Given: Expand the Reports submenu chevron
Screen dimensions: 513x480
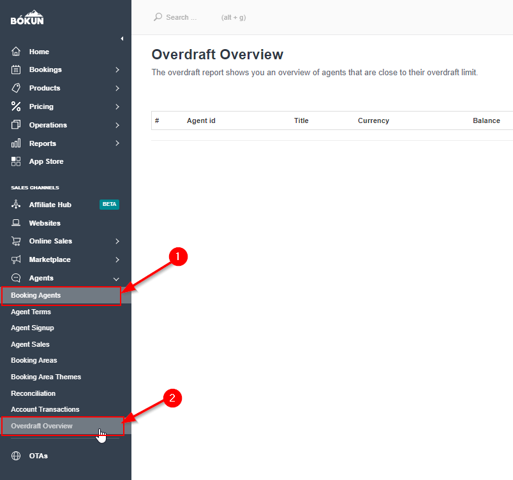Looking at the screenshot, I should [x=117, y=143].
